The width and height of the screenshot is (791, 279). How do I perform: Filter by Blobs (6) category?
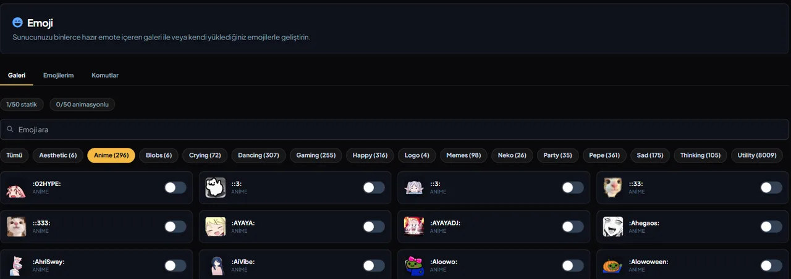point(159,155)
